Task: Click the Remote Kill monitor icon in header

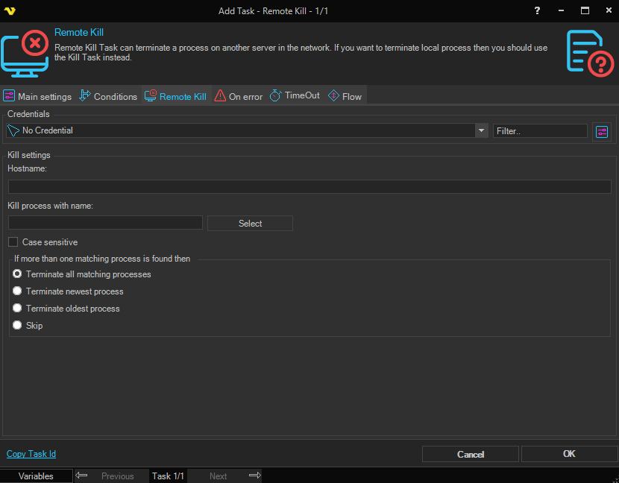Action: pyautogui.click(x=25, y=53)
